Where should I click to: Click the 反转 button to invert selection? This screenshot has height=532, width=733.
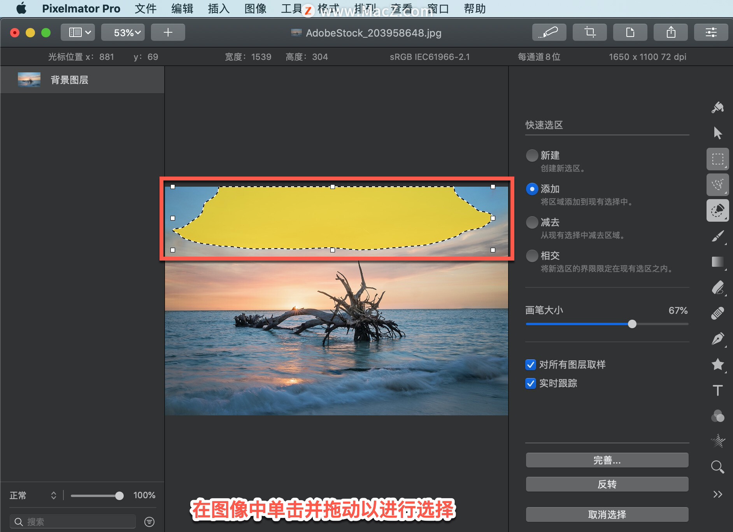607,484
